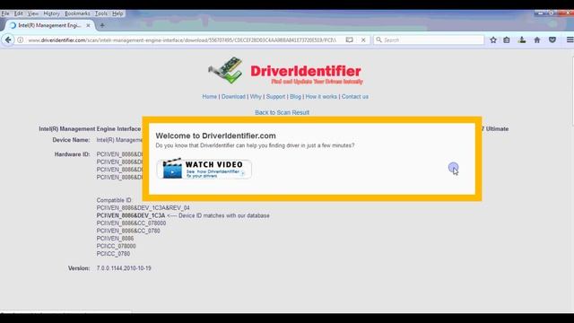Stop page loading with the X button
The width and height of the screenshot is (574, 323).
(363, 39)
